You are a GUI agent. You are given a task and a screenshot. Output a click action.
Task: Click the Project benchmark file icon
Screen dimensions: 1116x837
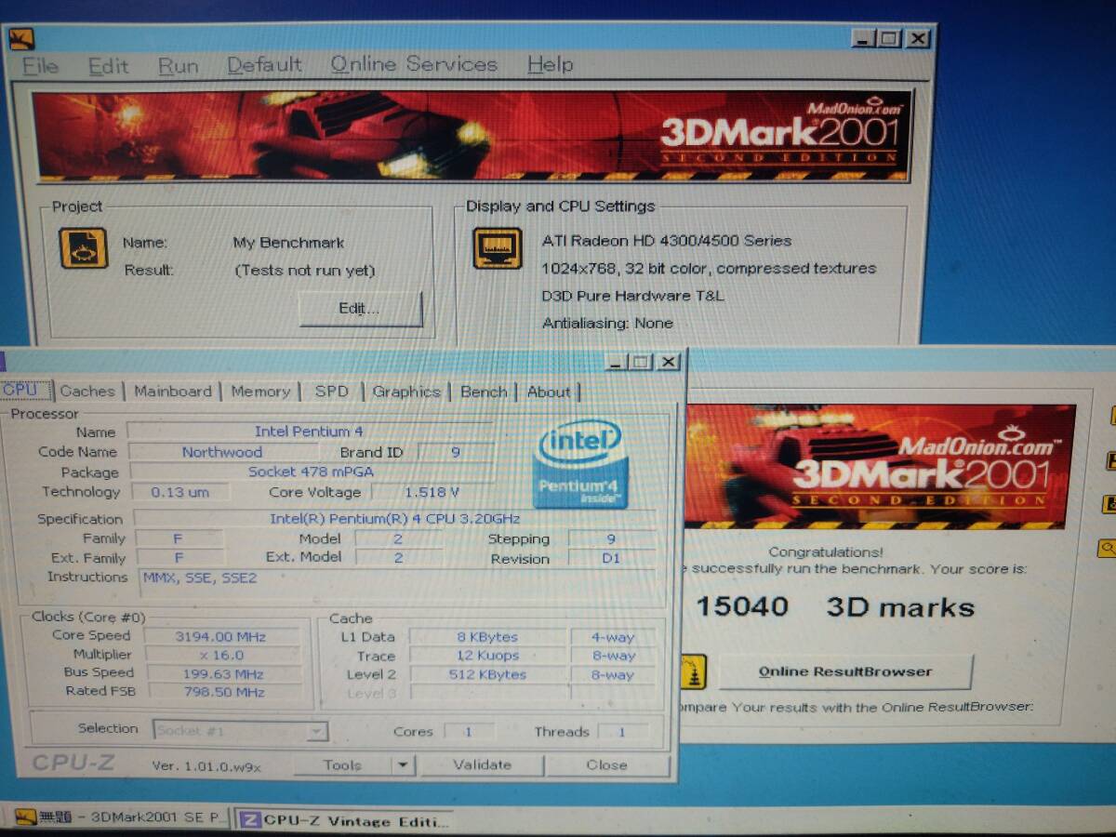click(84, 249)
